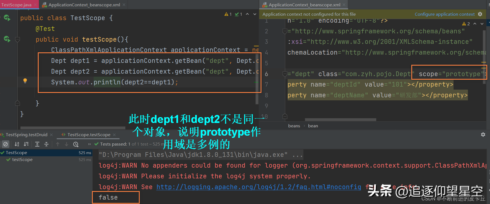Image resolution: width=490 pixels, height=204 pixels.
Task: Click deptName property line in XML
Action: coord(378,95)
